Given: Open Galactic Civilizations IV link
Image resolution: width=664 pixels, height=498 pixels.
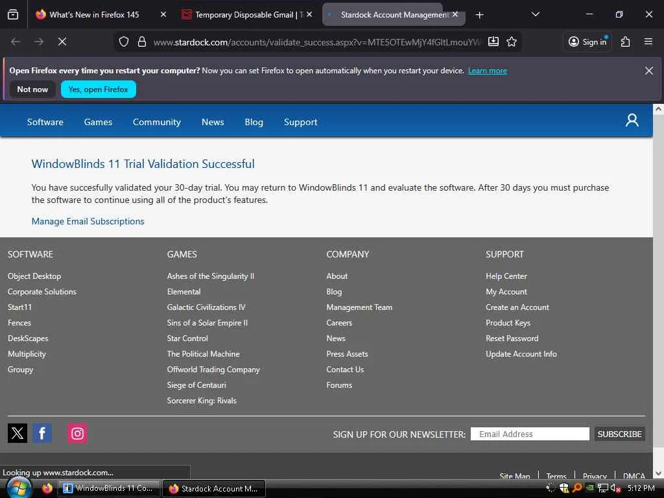Looking at the screenshot, I should 206,307.
